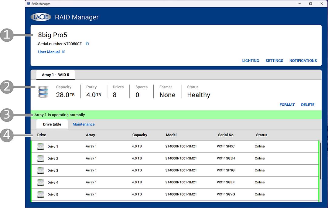This screenshot has height=208, width=328.
Task: Click the Model column header
Action: (171, 135)
